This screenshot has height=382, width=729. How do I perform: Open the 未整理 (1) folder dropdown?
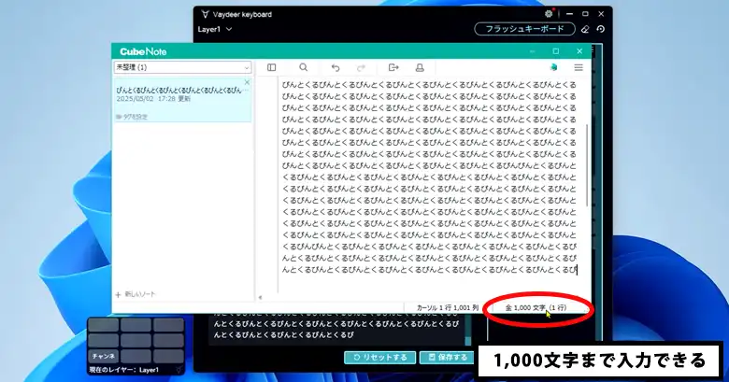[x=182, y=67]
